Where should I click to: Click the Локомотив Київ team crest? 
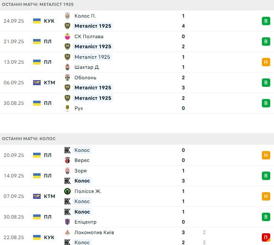point(67,232)
